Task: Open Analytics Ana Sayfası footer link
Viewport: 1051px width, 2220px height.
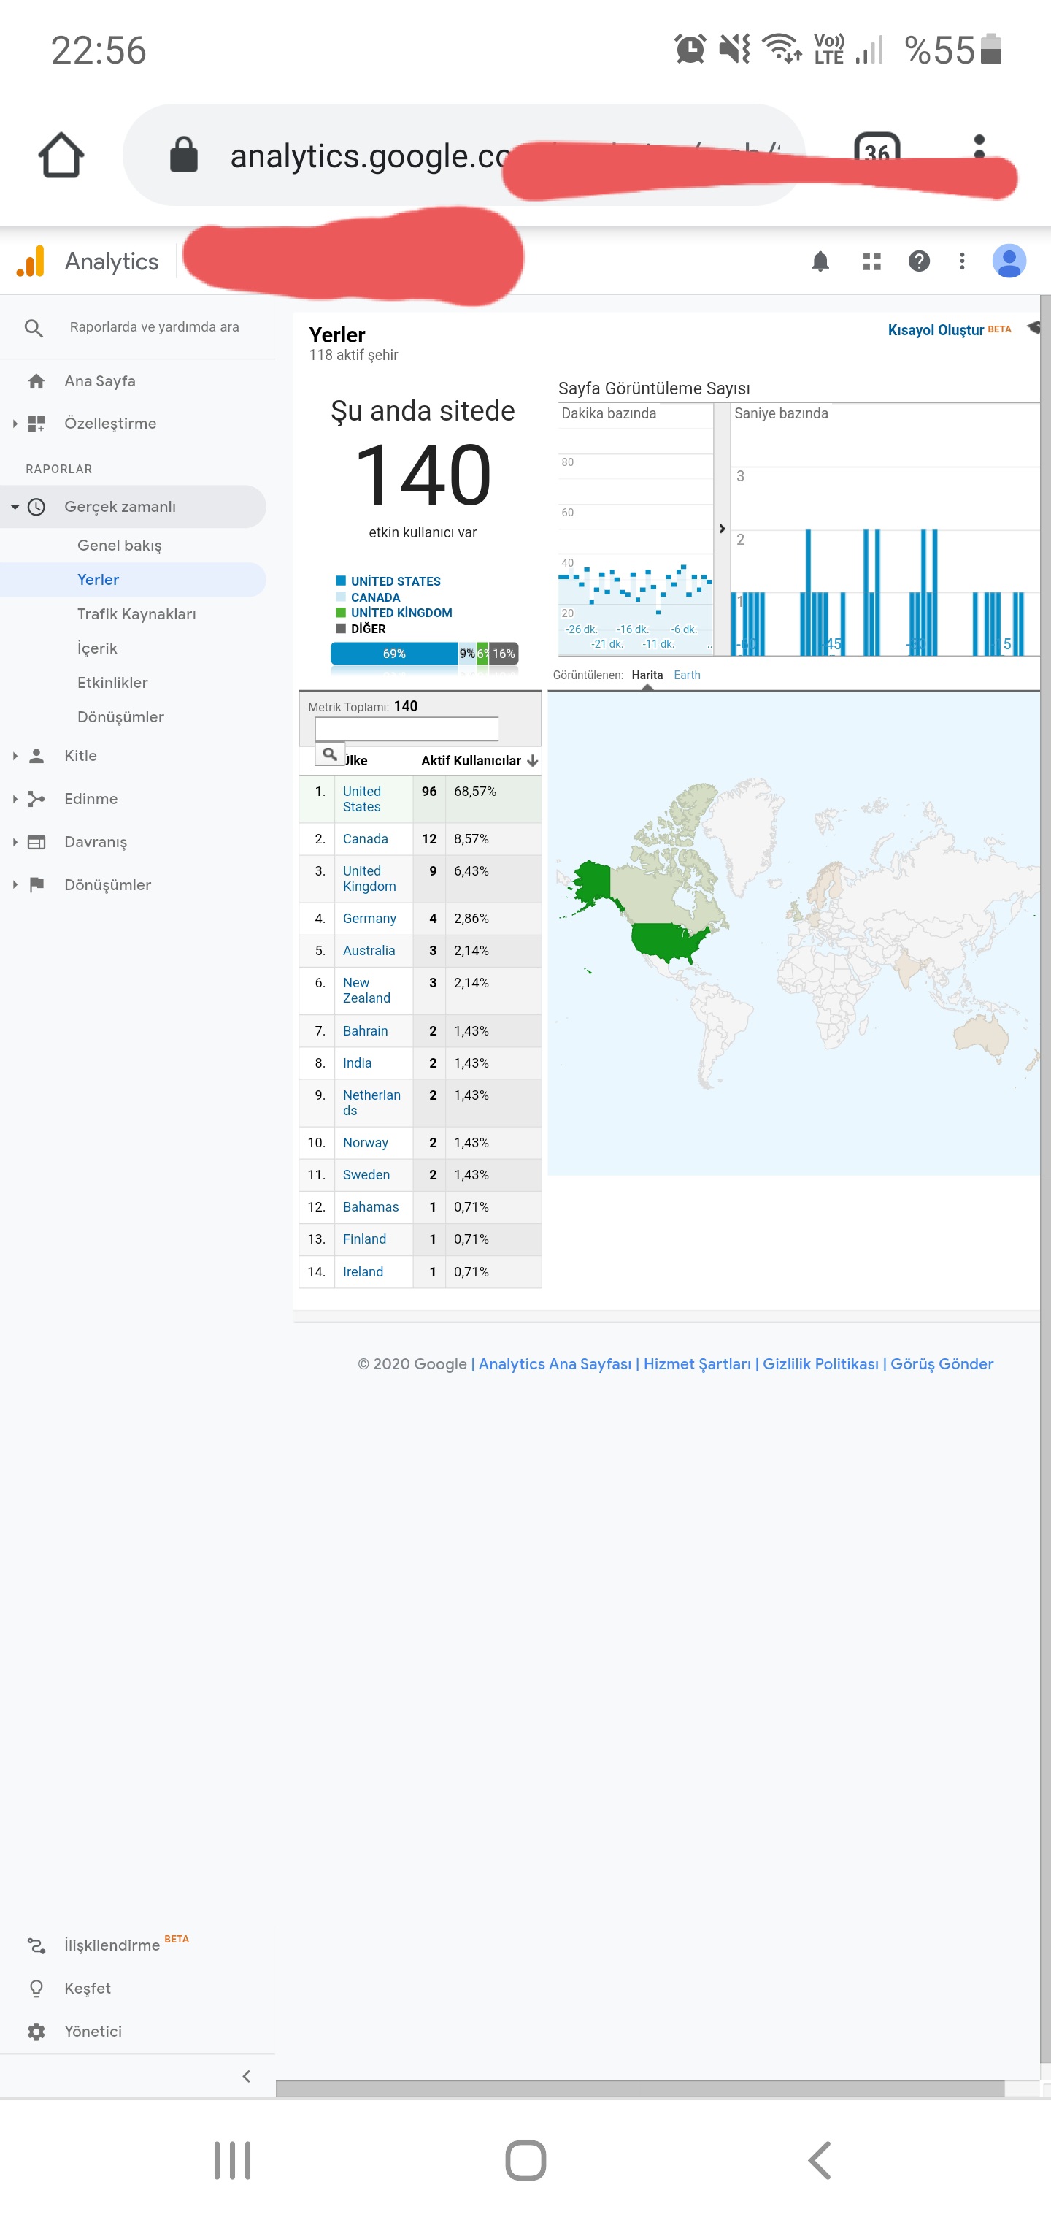Action: coord(555,1363)
